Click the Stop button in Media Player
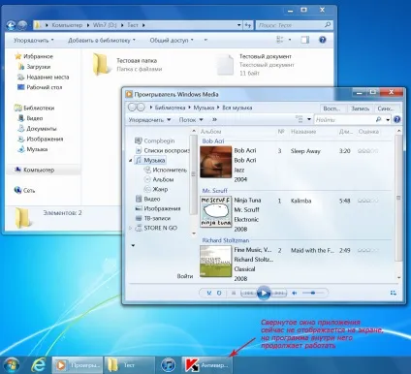 [234, 293]
